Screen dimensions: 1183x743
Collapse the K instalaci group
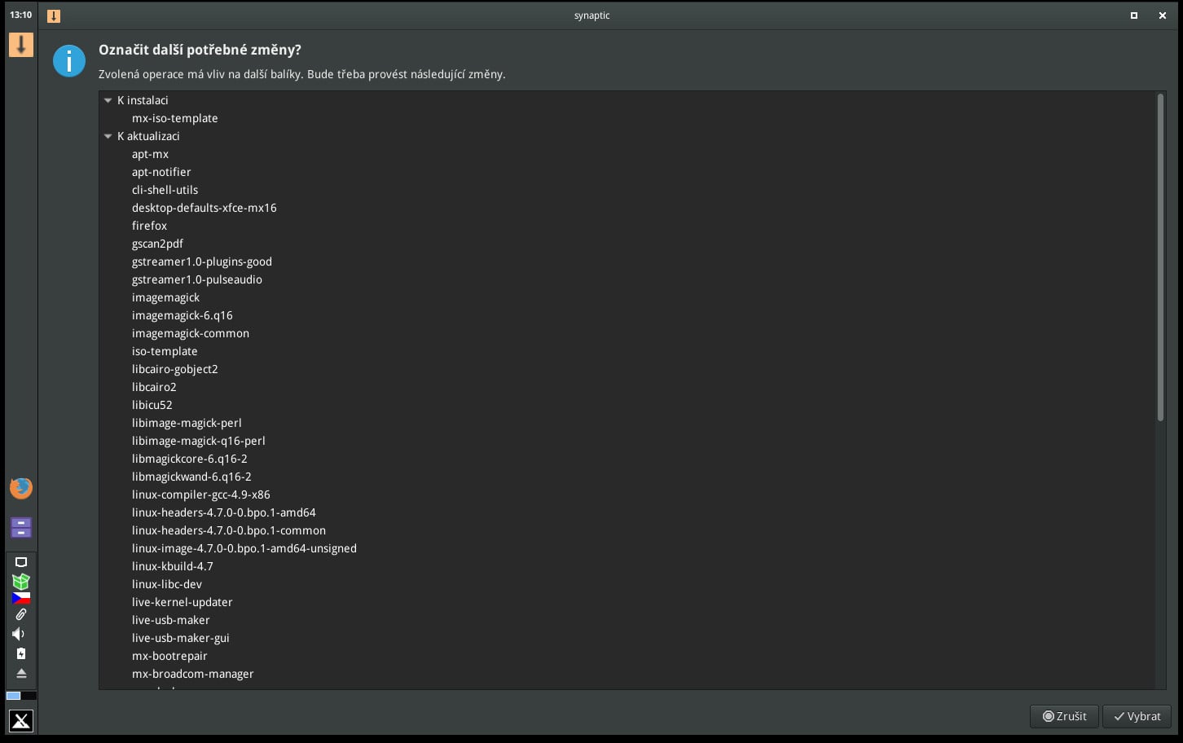tap(108, 100)
